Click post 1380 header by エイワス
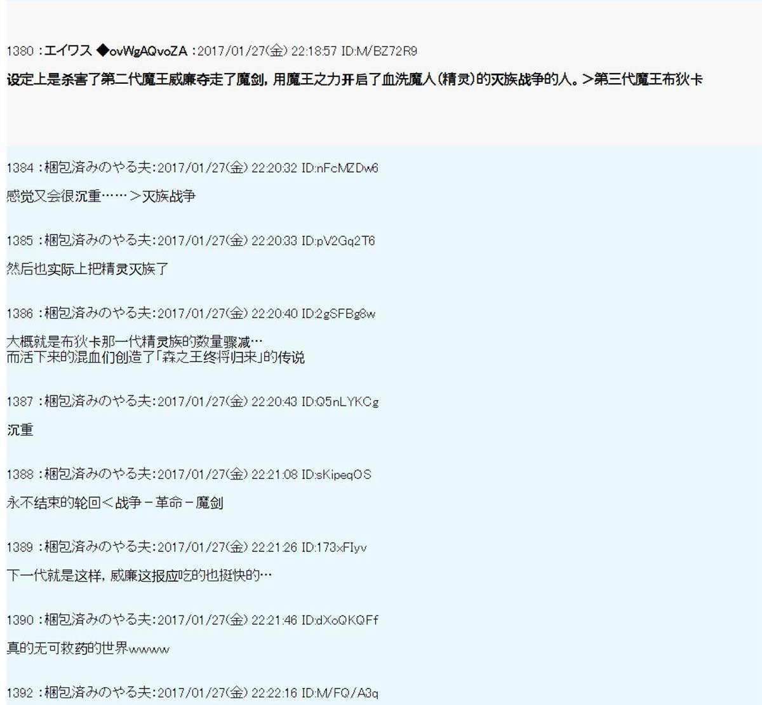 (x=211, y=51)
